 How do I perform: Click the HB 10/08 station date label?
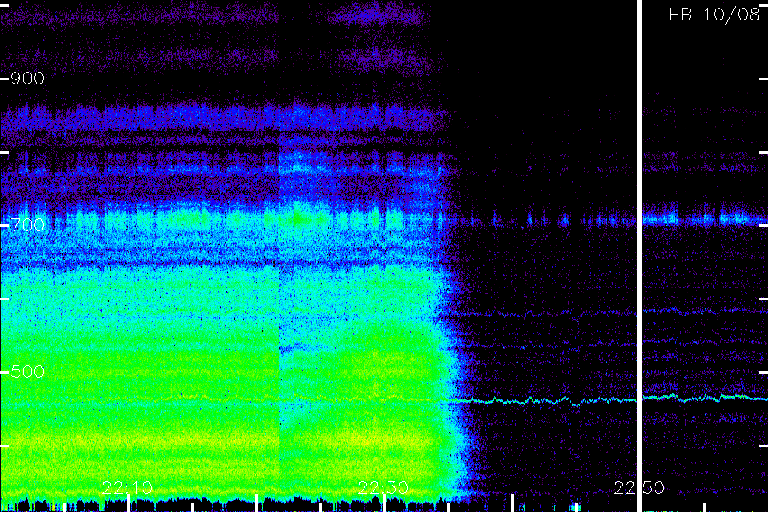click(714, 15)
